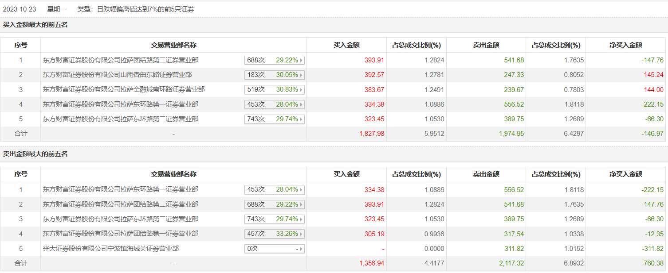Open 光大证券宁波镇海城关证券营业部 link
Viewport: 668px width, 273px height.
click(x=110, y=249)
